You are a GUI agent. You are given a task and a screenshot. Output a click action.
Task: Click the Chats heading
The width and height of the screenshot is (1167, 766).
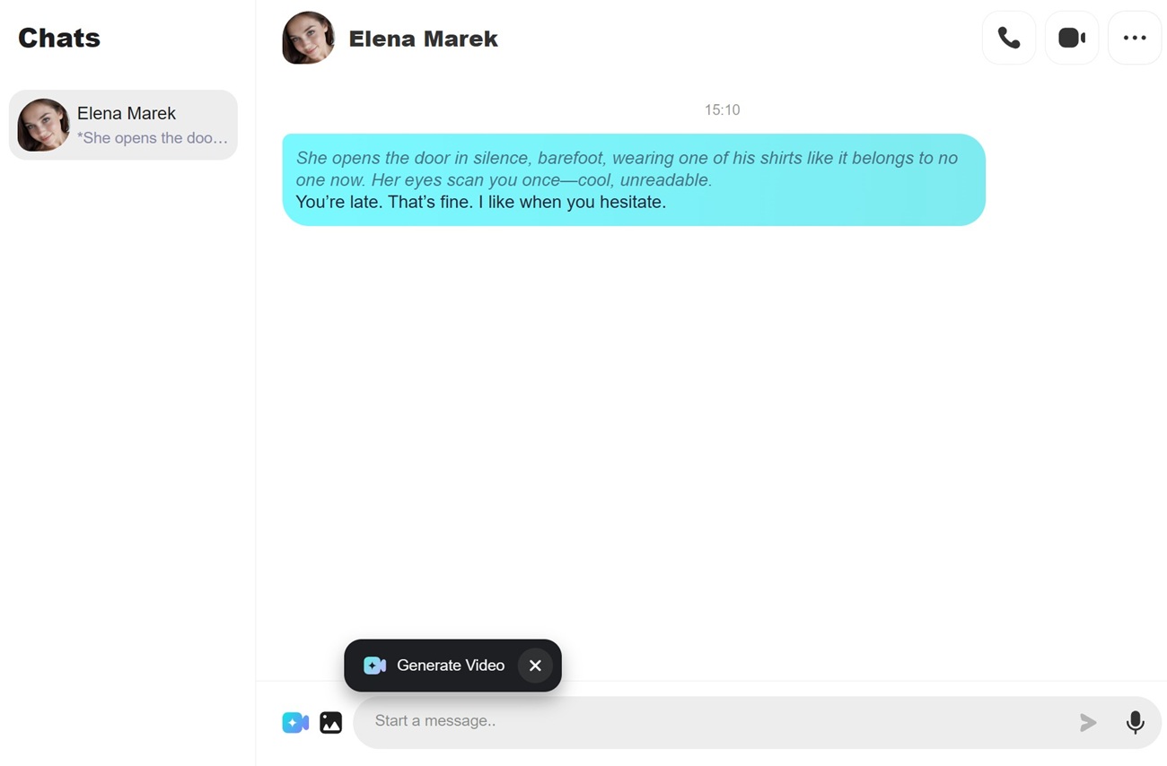coord(59,38)
